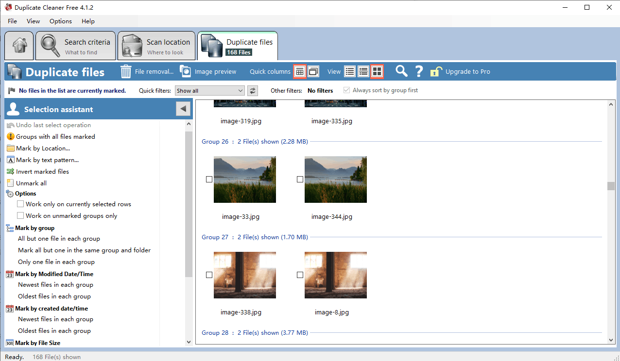Select the thumbnail tiles view icon
The width and height of the screenshot is (620, 361).
point(377,71)
